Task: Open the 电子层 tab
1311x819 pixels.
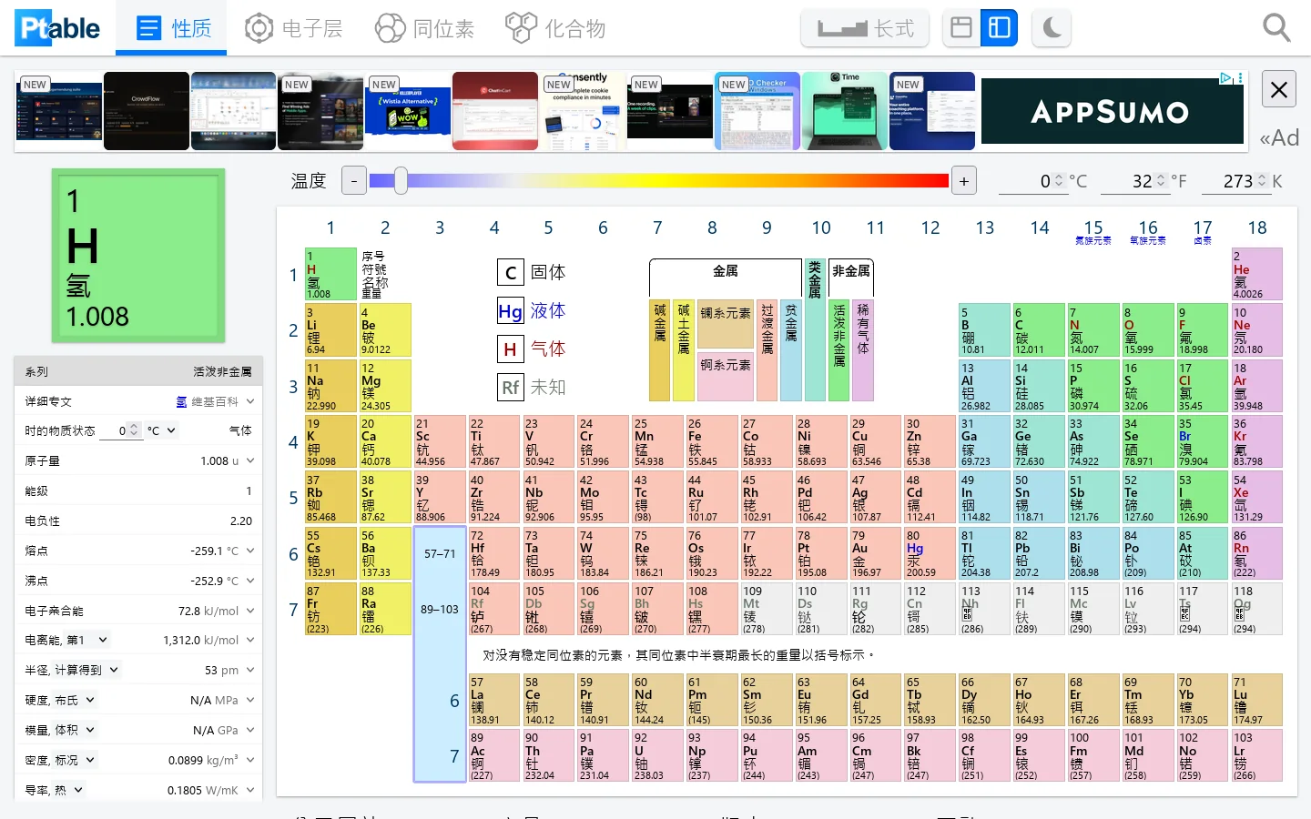Action: [293, 28]
